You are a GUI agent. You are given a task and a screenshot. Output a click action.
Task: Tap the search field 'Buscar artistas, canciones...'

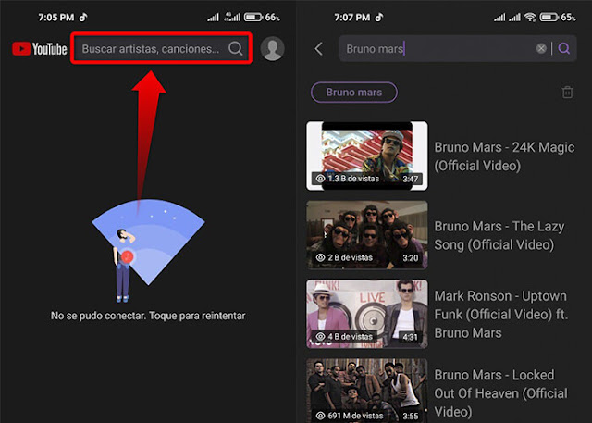161,48
